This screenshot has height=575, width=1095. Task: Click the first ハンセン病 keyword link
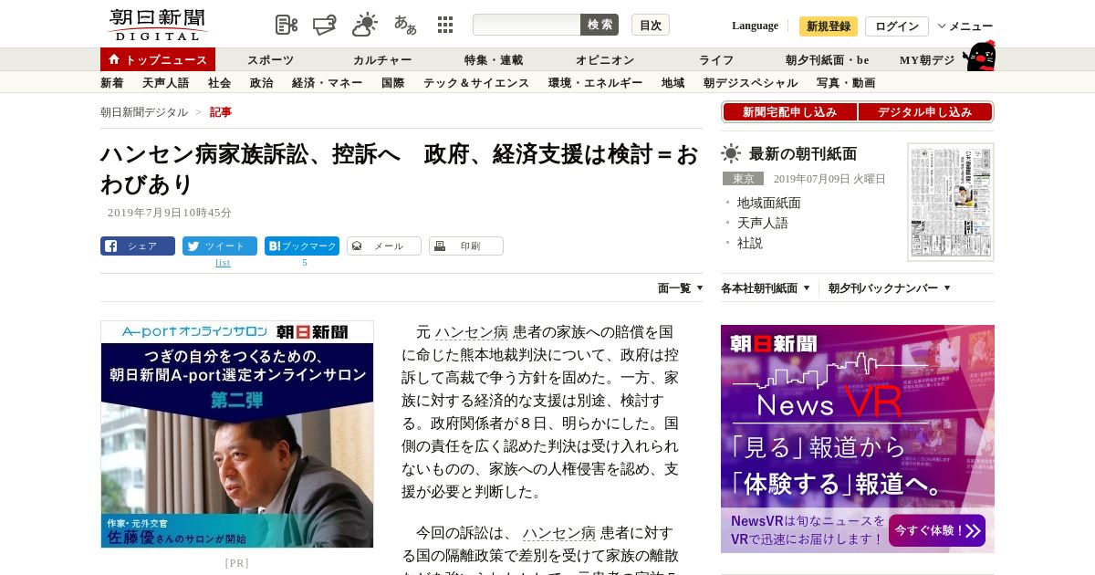[472, 332]
